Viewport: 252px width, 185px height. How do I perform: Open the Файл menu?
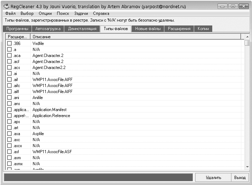pos(10,13)
